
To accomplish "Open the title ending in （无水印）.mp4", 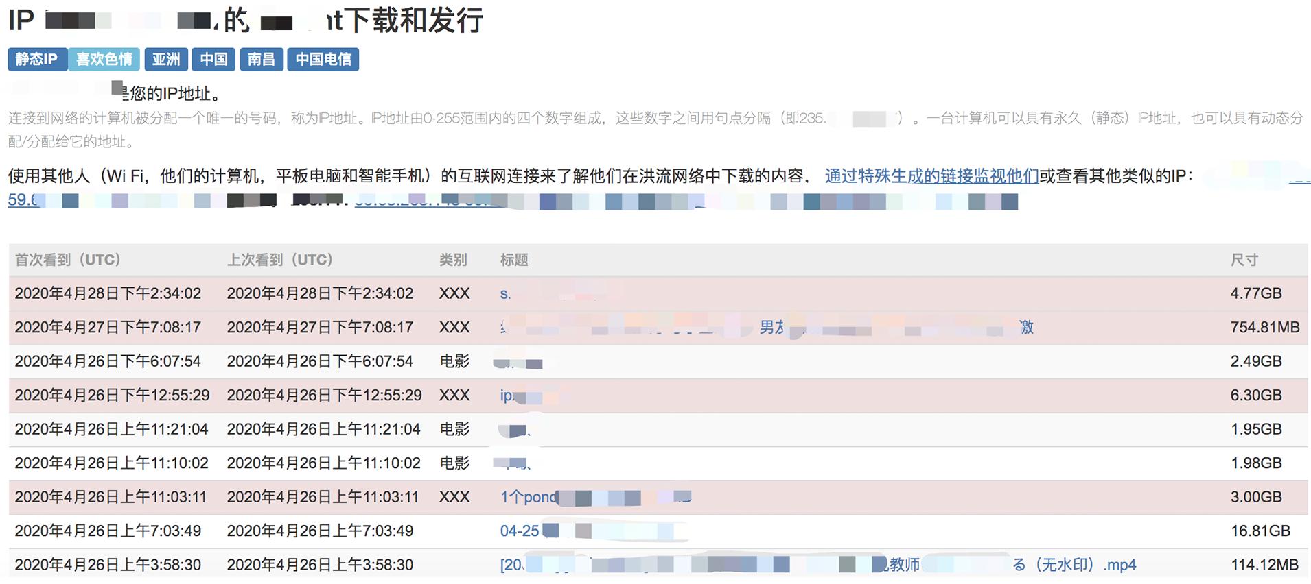I will tap(818, 565).
